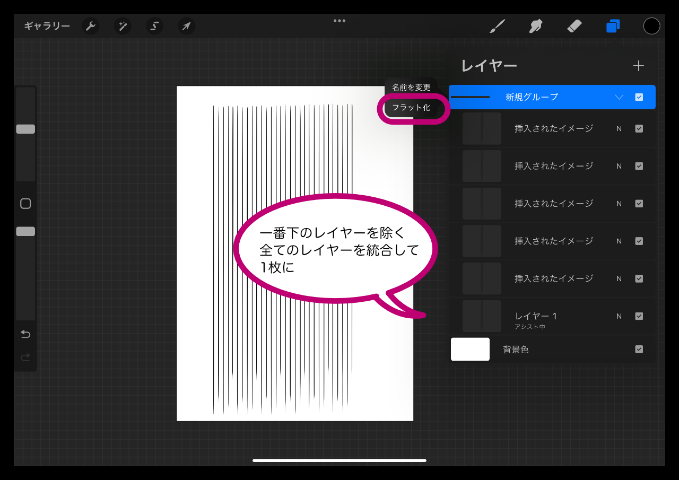Image resolution: width=679 pixels, height=480 pixels.
Task: Activate the Selection S-shaped tool
Action: click(x=154, y=26)
